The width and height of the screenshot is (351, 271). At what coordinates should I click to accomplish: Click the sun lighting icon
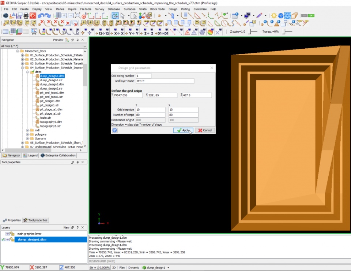click(x=273, y=16)
